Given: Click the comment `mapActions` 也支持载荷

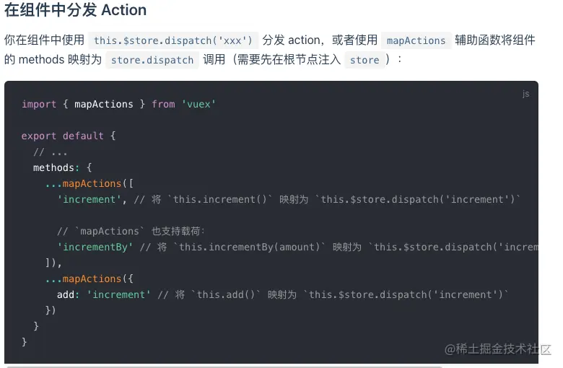Looking at the screenshot, I should (131, 231).
